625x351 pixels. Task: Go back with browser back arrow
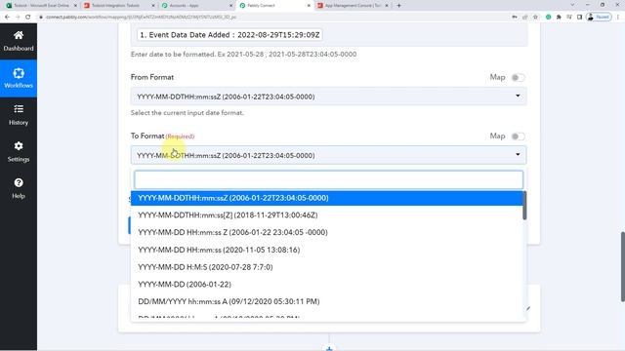click(x=7, y=18)
